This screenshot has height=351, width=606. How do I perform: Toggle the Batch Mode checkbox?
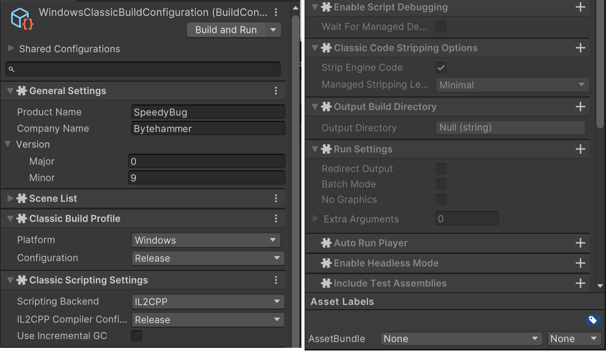coord(441,185)
